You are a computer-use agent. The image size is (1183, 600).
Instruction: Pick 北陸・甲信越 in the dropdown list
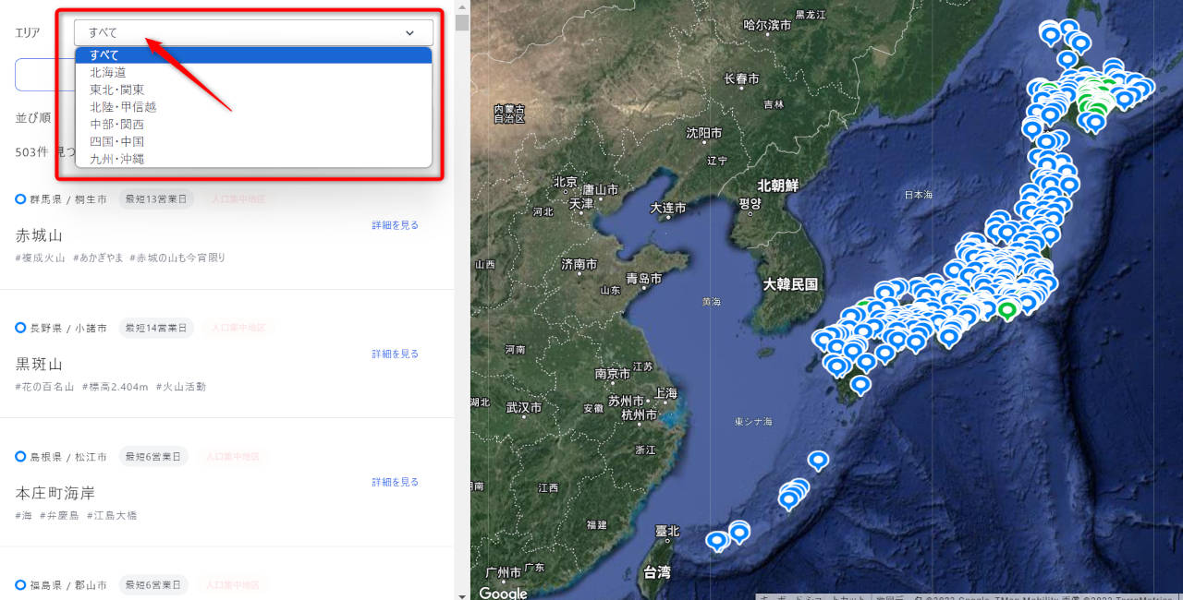[x=123, y=107]
